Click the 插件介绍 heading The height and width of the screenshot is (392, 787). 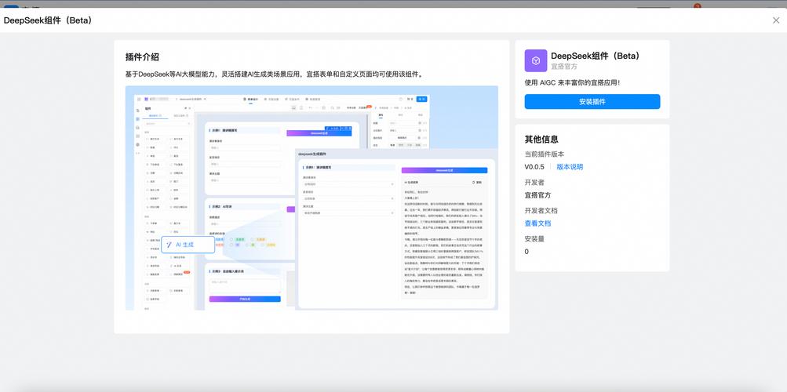click(142, 57)
